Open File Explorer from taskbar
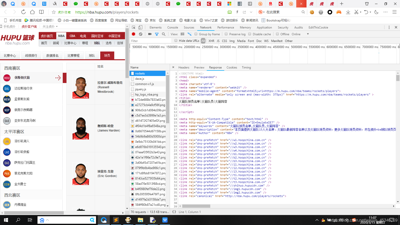The image size is (400, 225). 140,220
